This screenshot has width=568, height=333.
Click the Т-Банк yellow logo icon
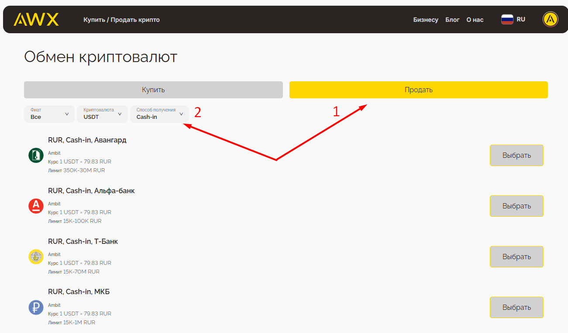tap(36, 257)
